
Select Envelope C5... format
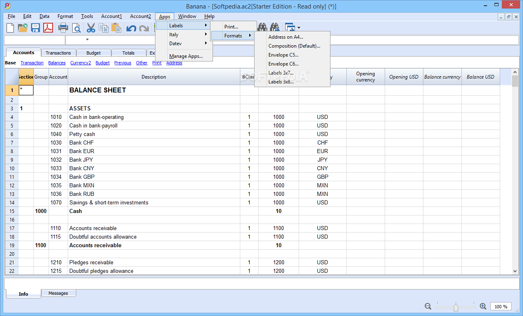(x=292, y=55)
